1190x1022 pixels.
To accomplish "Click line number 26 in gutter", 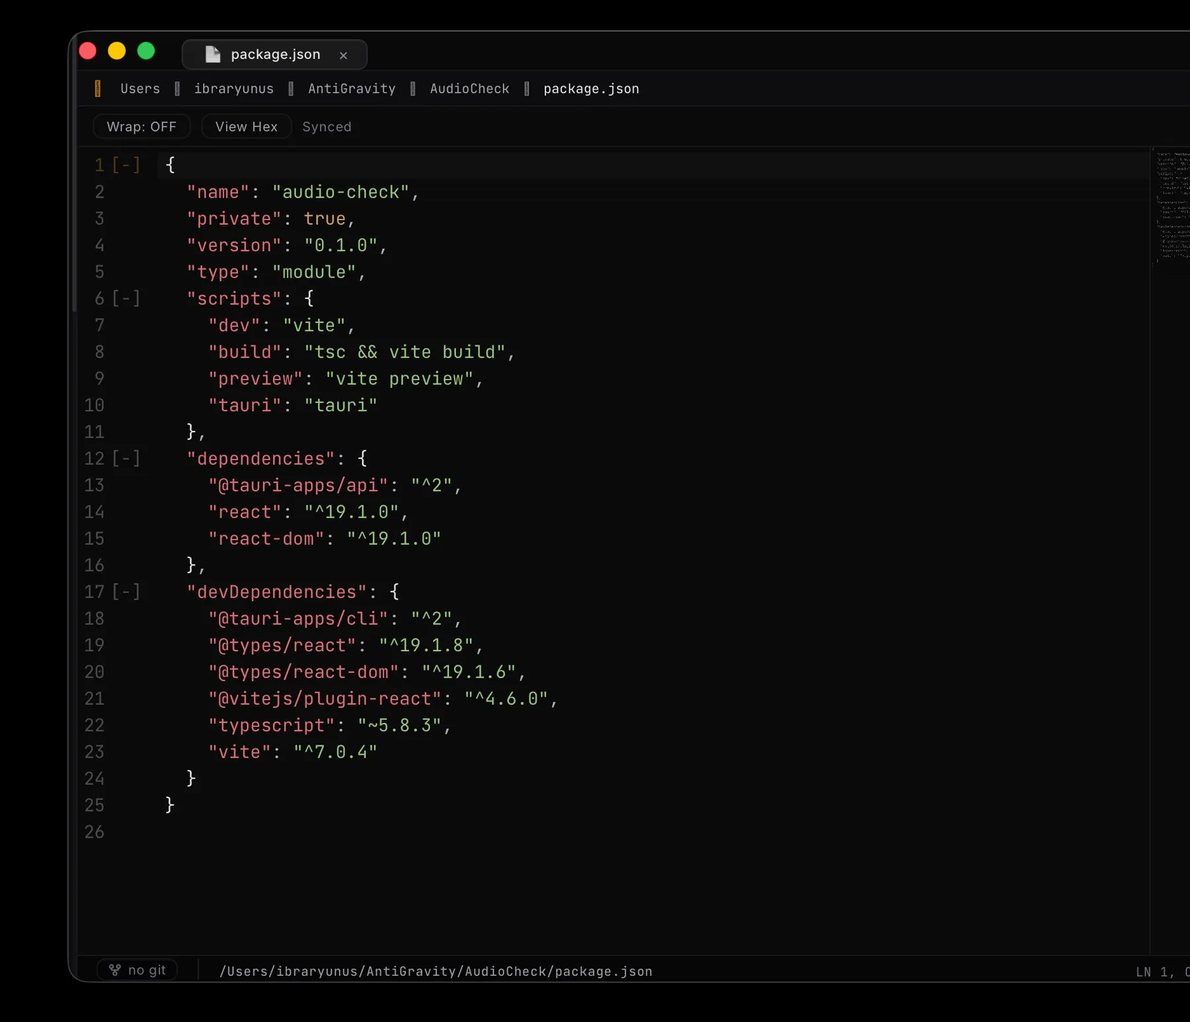I will click(x=95, y=832).
